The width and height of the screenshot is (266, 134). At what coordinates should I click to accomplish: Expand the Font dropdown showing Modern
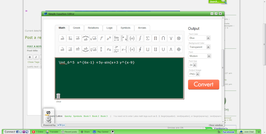click(200, 56)
